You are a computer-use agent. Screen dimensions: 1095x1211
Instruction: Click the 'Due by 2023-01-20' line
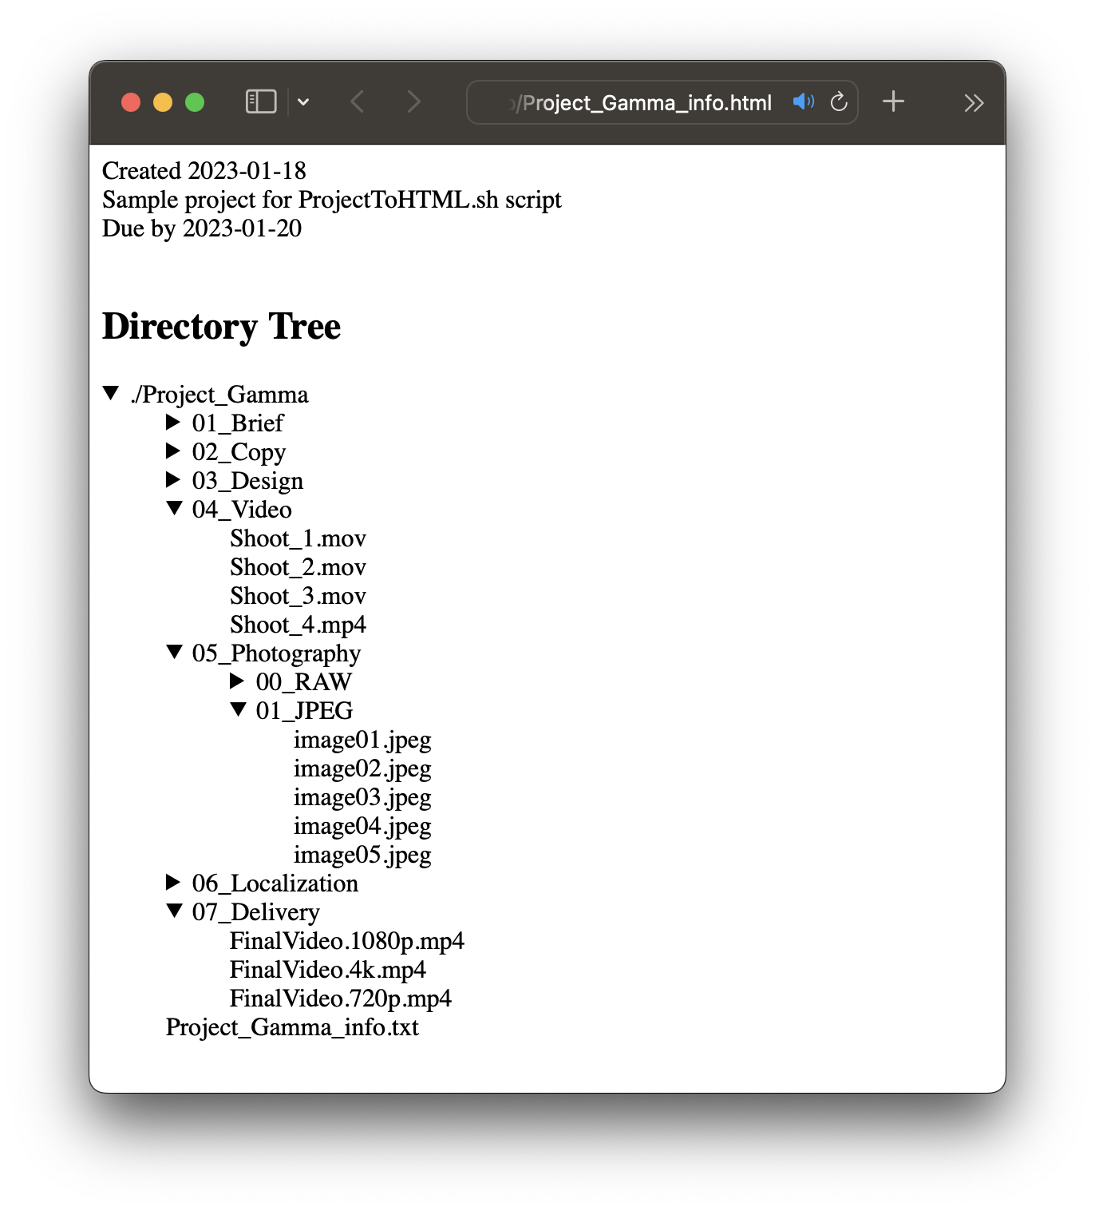tap(202, 228)
